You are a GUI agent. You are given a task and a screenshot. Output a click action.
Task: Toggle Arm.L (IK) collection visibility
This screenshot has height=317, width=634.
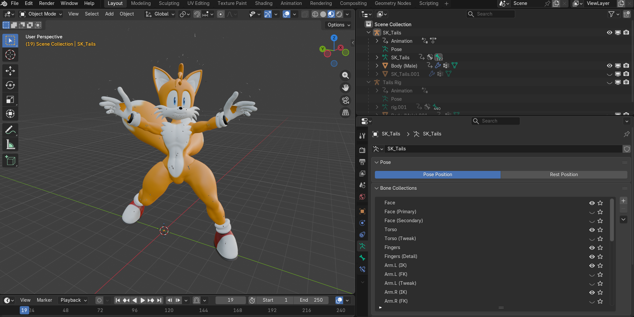point(592,266)
